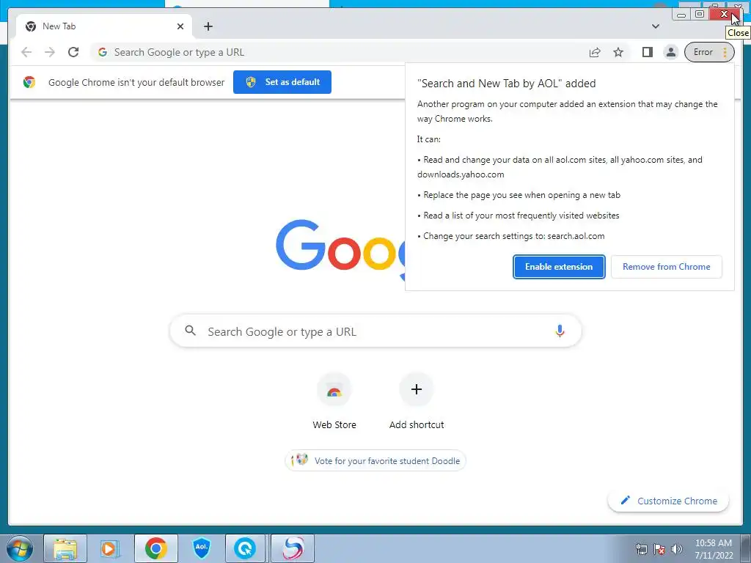
Task: Click Enable extension button
Action: click(x=559, y=267)
